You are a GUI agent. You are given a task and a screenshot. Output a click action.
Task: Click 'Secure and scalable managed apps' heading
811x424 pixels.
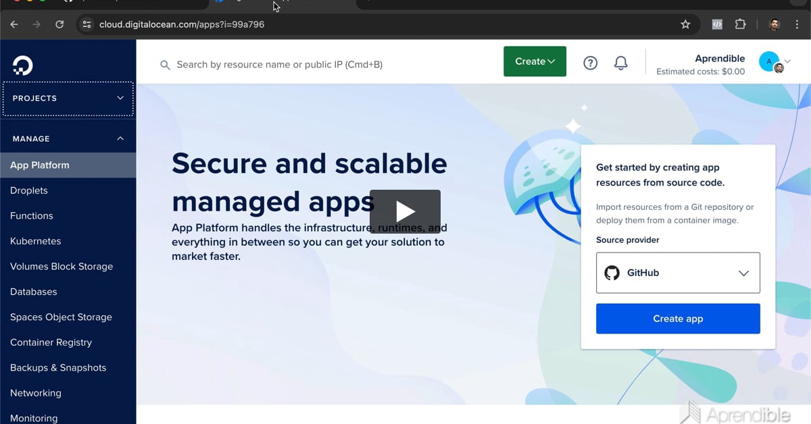tap(310, 182)
